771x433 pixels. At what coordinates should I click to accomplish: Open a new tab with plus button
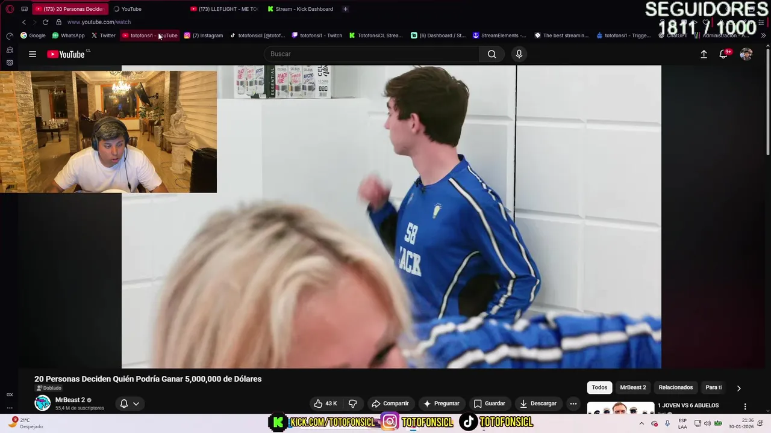pyautogui.click(x=345, y=9)
